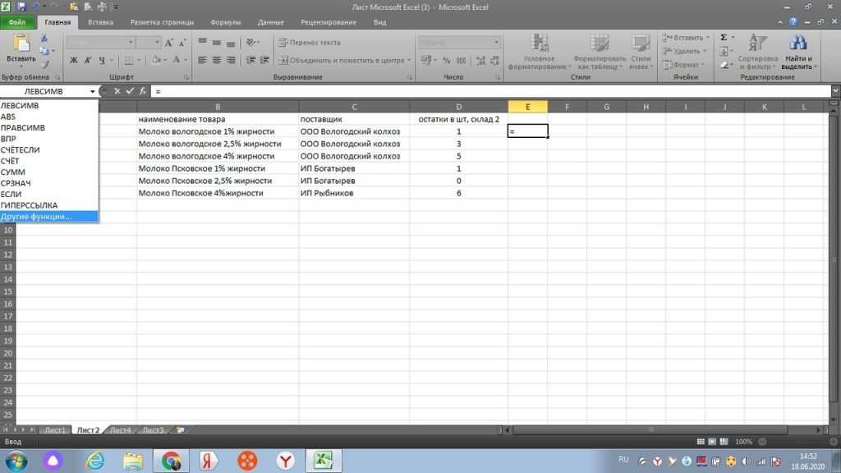Viewport: 841px width, 473px height.
Task: Open the font name dropdown
Action: [x=131, y=43]
